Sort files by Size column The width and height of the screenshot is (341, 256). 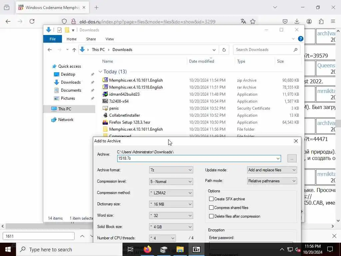280,61
